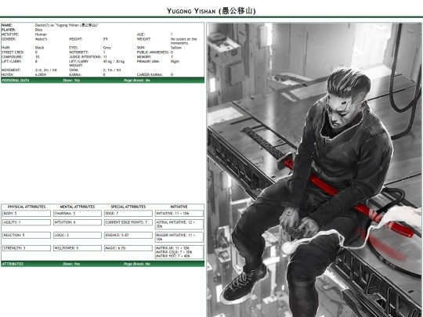The height and width of the screenshot is (317, 423).
Task: Select the RIGGER INITIATIVE box
Action: point(179,237)
